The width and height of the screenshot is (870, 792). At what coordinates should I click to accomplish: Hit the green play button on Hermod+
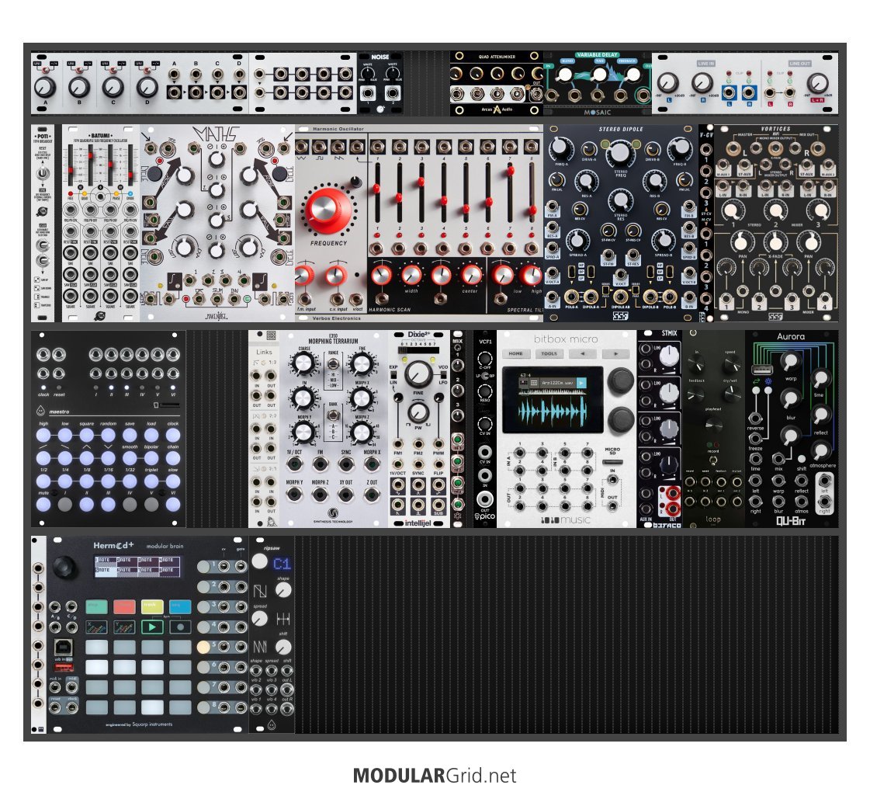coord(152,627)
